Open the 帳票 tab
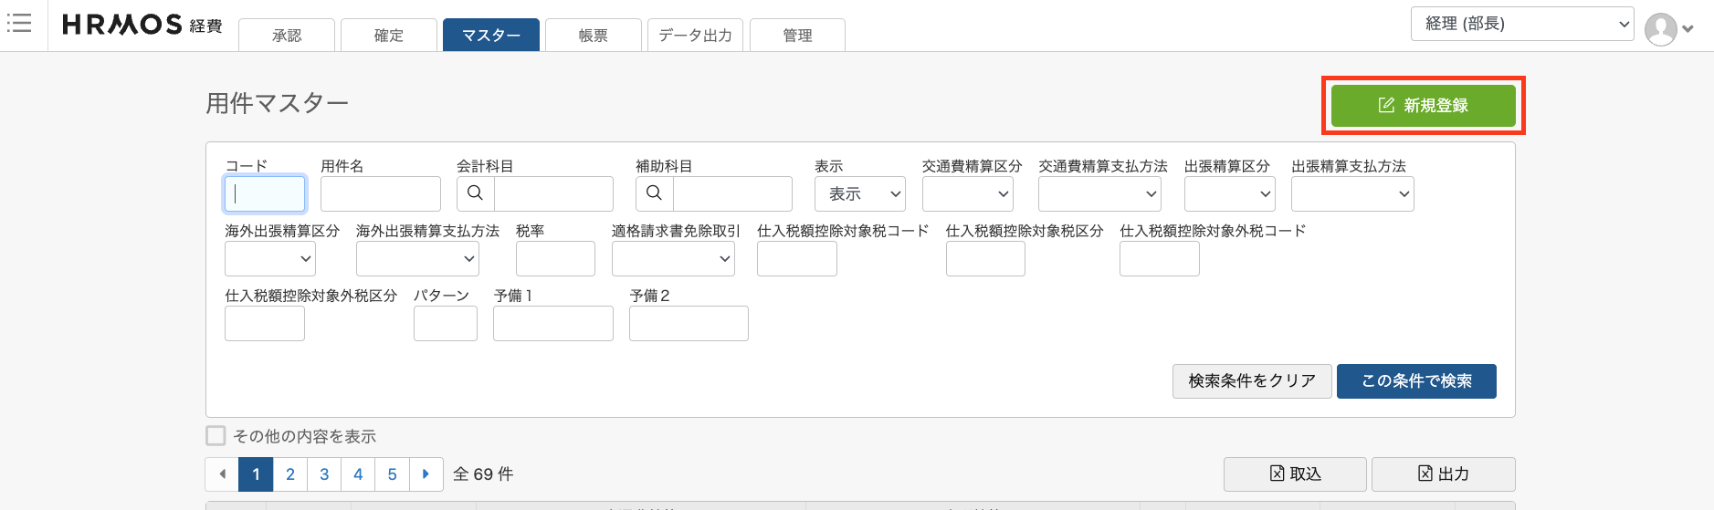This screenshot has width=1714, height=510. tap(594, 35)
